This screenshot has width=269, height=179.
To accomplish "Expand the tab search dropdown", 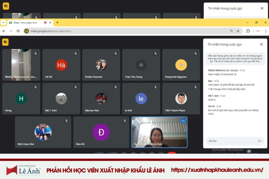I will 3,23.
